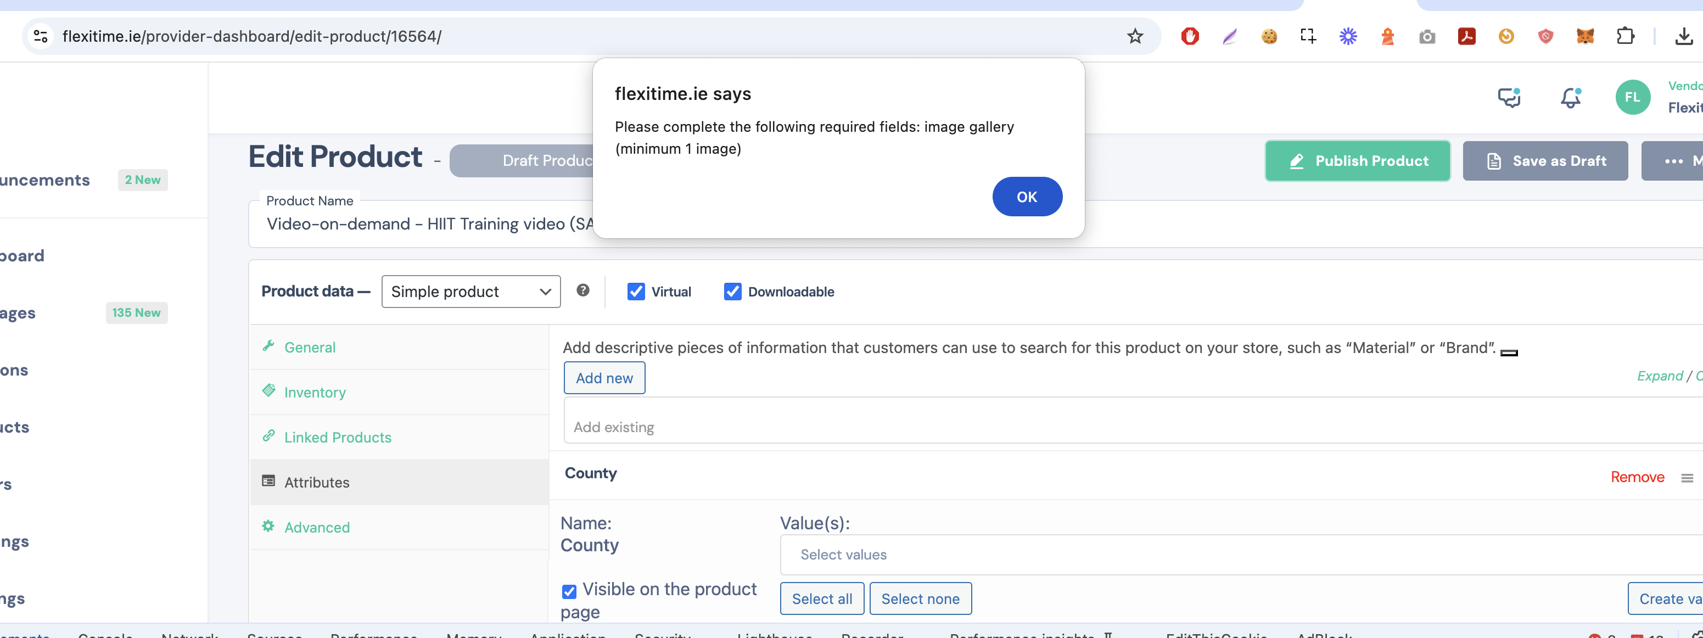Click the red AdBlock hand extension icon
Viewport: 1703px width, 638px height.
1189,36
